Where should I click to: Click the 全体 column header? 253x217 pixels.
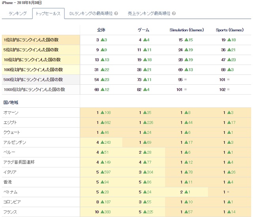point(101,30)
